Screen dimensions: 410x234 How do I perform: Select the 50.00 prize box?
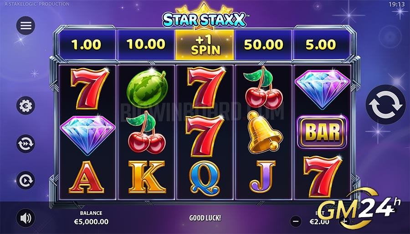coord(263,45)
